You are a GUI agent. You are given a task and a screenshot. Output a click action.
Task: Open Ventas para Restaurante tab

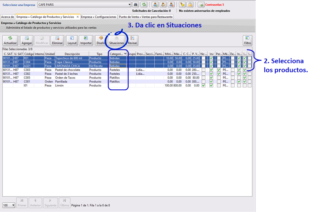click(x=146, y=17)
